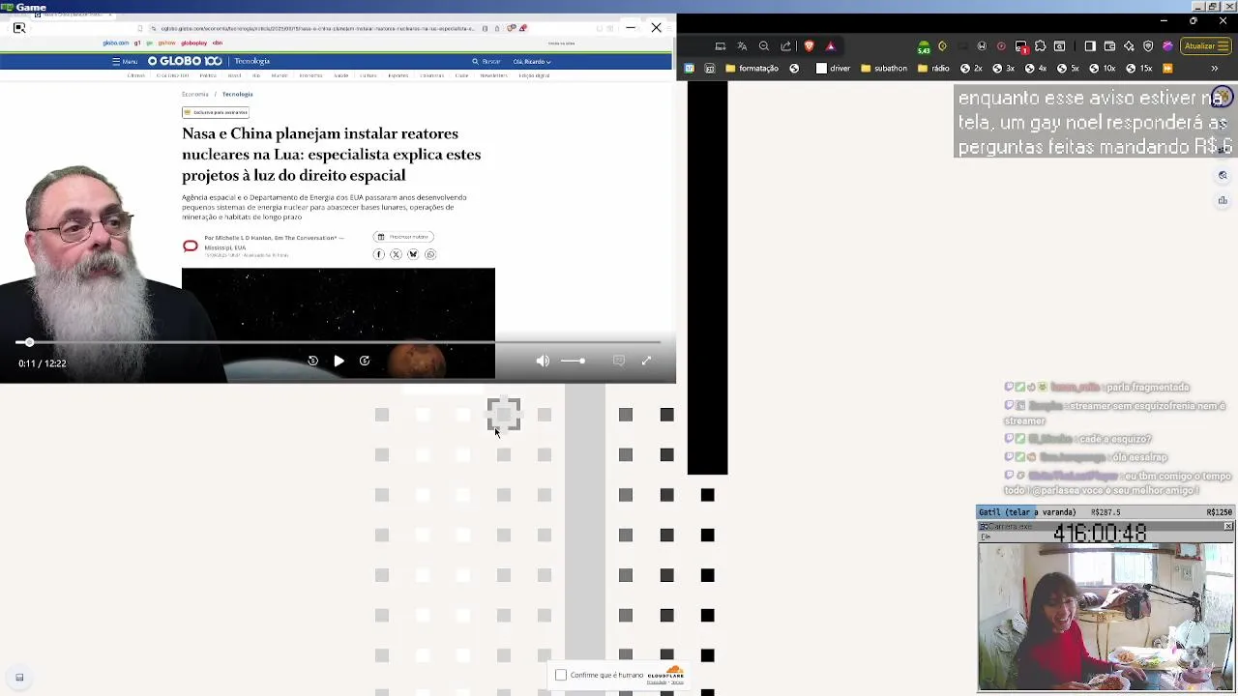The height and width of the screenshot is (696, 1238).
Task: Expand the bookmarks overflow chevron
Action: [x=1215, y=69]
